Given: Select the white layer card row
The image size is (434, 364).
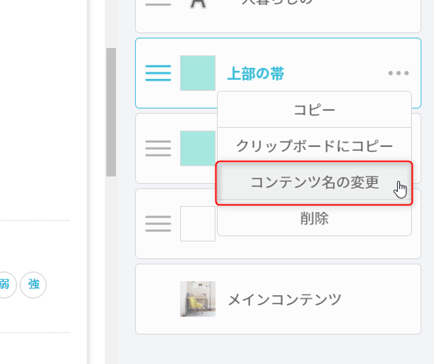Looking at the screenshot, I should (x=279, y=223).
